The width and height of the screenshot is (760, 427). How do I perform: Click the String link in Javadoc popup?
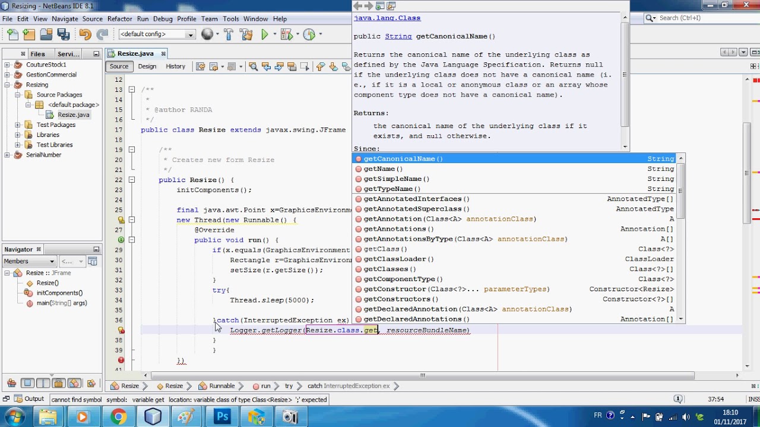tap(398, 36)
